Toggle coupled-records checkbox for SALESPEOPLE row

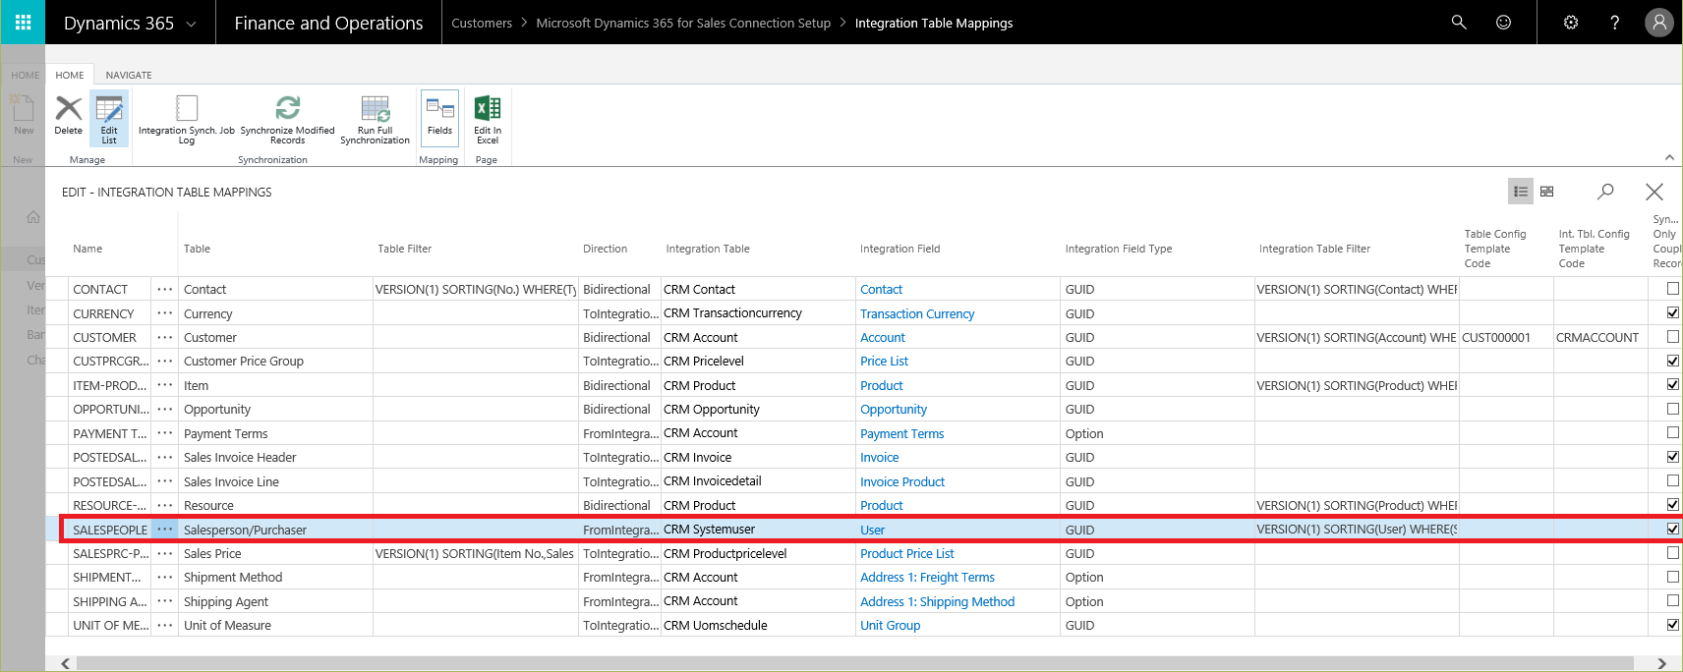point(1672,529)
